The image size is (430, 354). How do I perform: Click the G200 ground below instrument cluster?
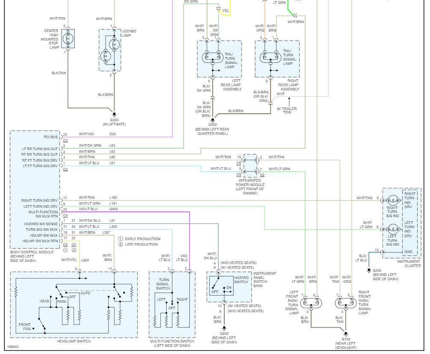[369, 270]
